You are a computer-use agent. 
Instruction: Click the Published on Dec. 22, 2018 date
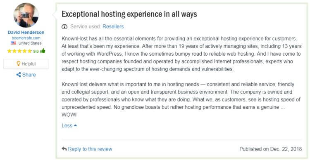271,149
